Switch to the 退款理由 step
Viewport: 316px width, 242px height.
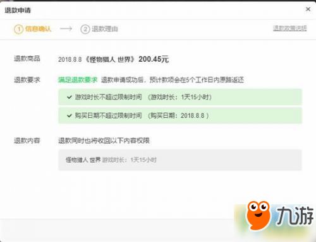pos(105,29)
